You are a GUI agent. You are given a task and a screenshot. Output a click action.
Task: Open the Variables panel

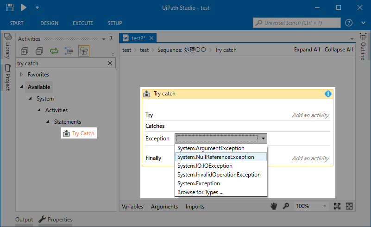pyautogui.click(x=132, y=207)
